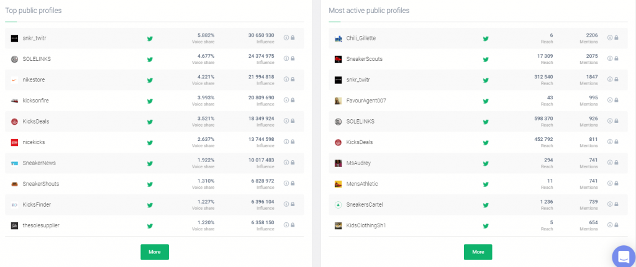Screen dimensions: 636x267
Task: Click the 6 828 972 influence value
Action: coord(263,181)
